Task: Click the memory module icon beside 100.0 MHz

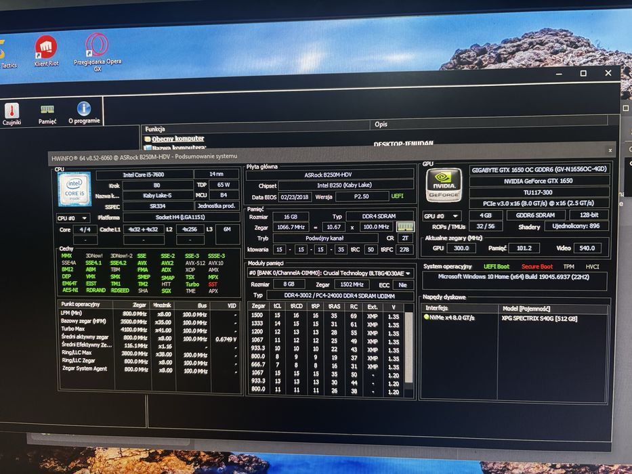Action: (x=405, y=227)
